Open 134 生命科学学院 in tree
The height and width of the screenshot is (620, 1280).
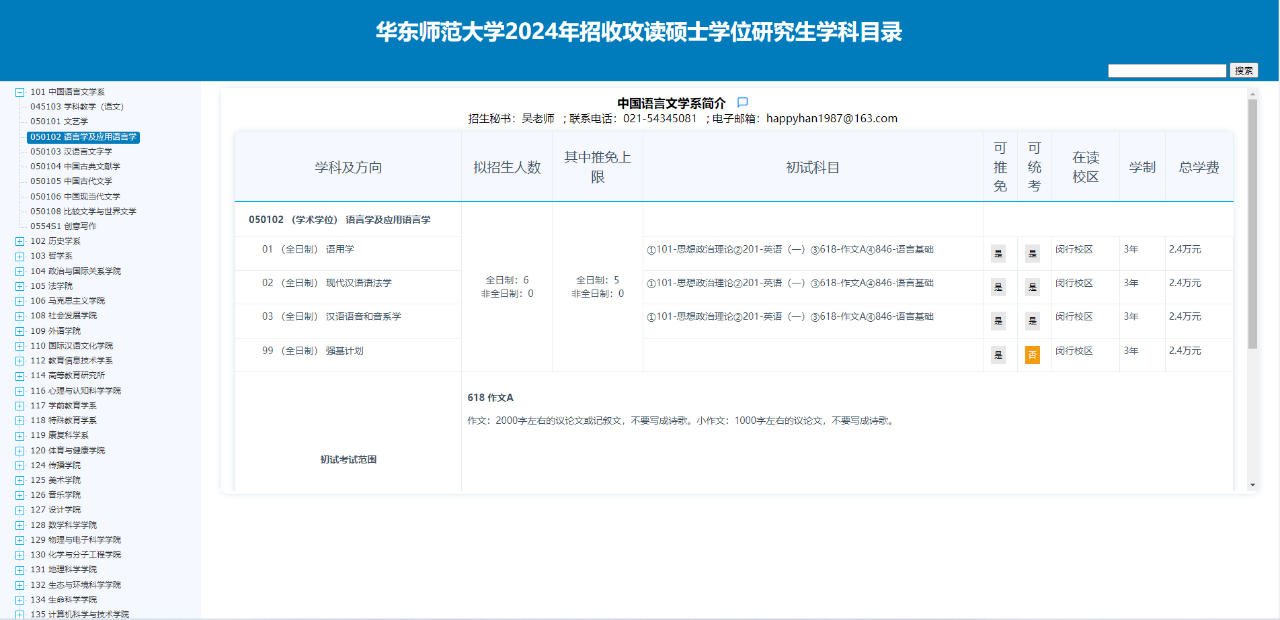[x=63, y=600]
